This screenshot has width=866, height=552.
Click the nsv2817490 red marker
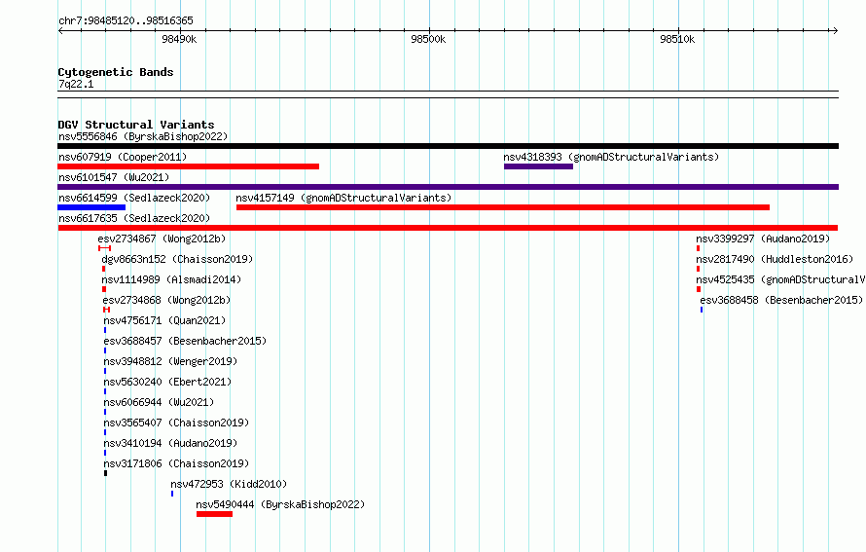coord(698,269)
